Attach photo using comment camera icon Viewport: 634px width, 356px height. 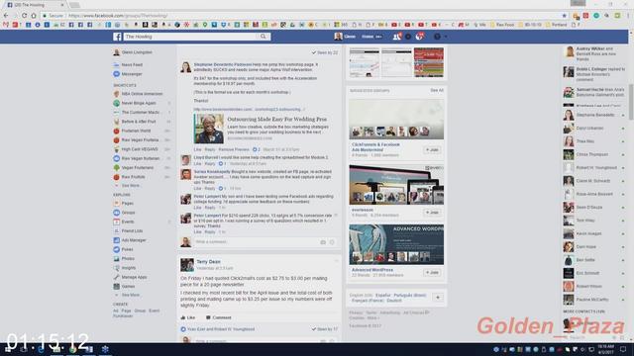pos(323,242)
